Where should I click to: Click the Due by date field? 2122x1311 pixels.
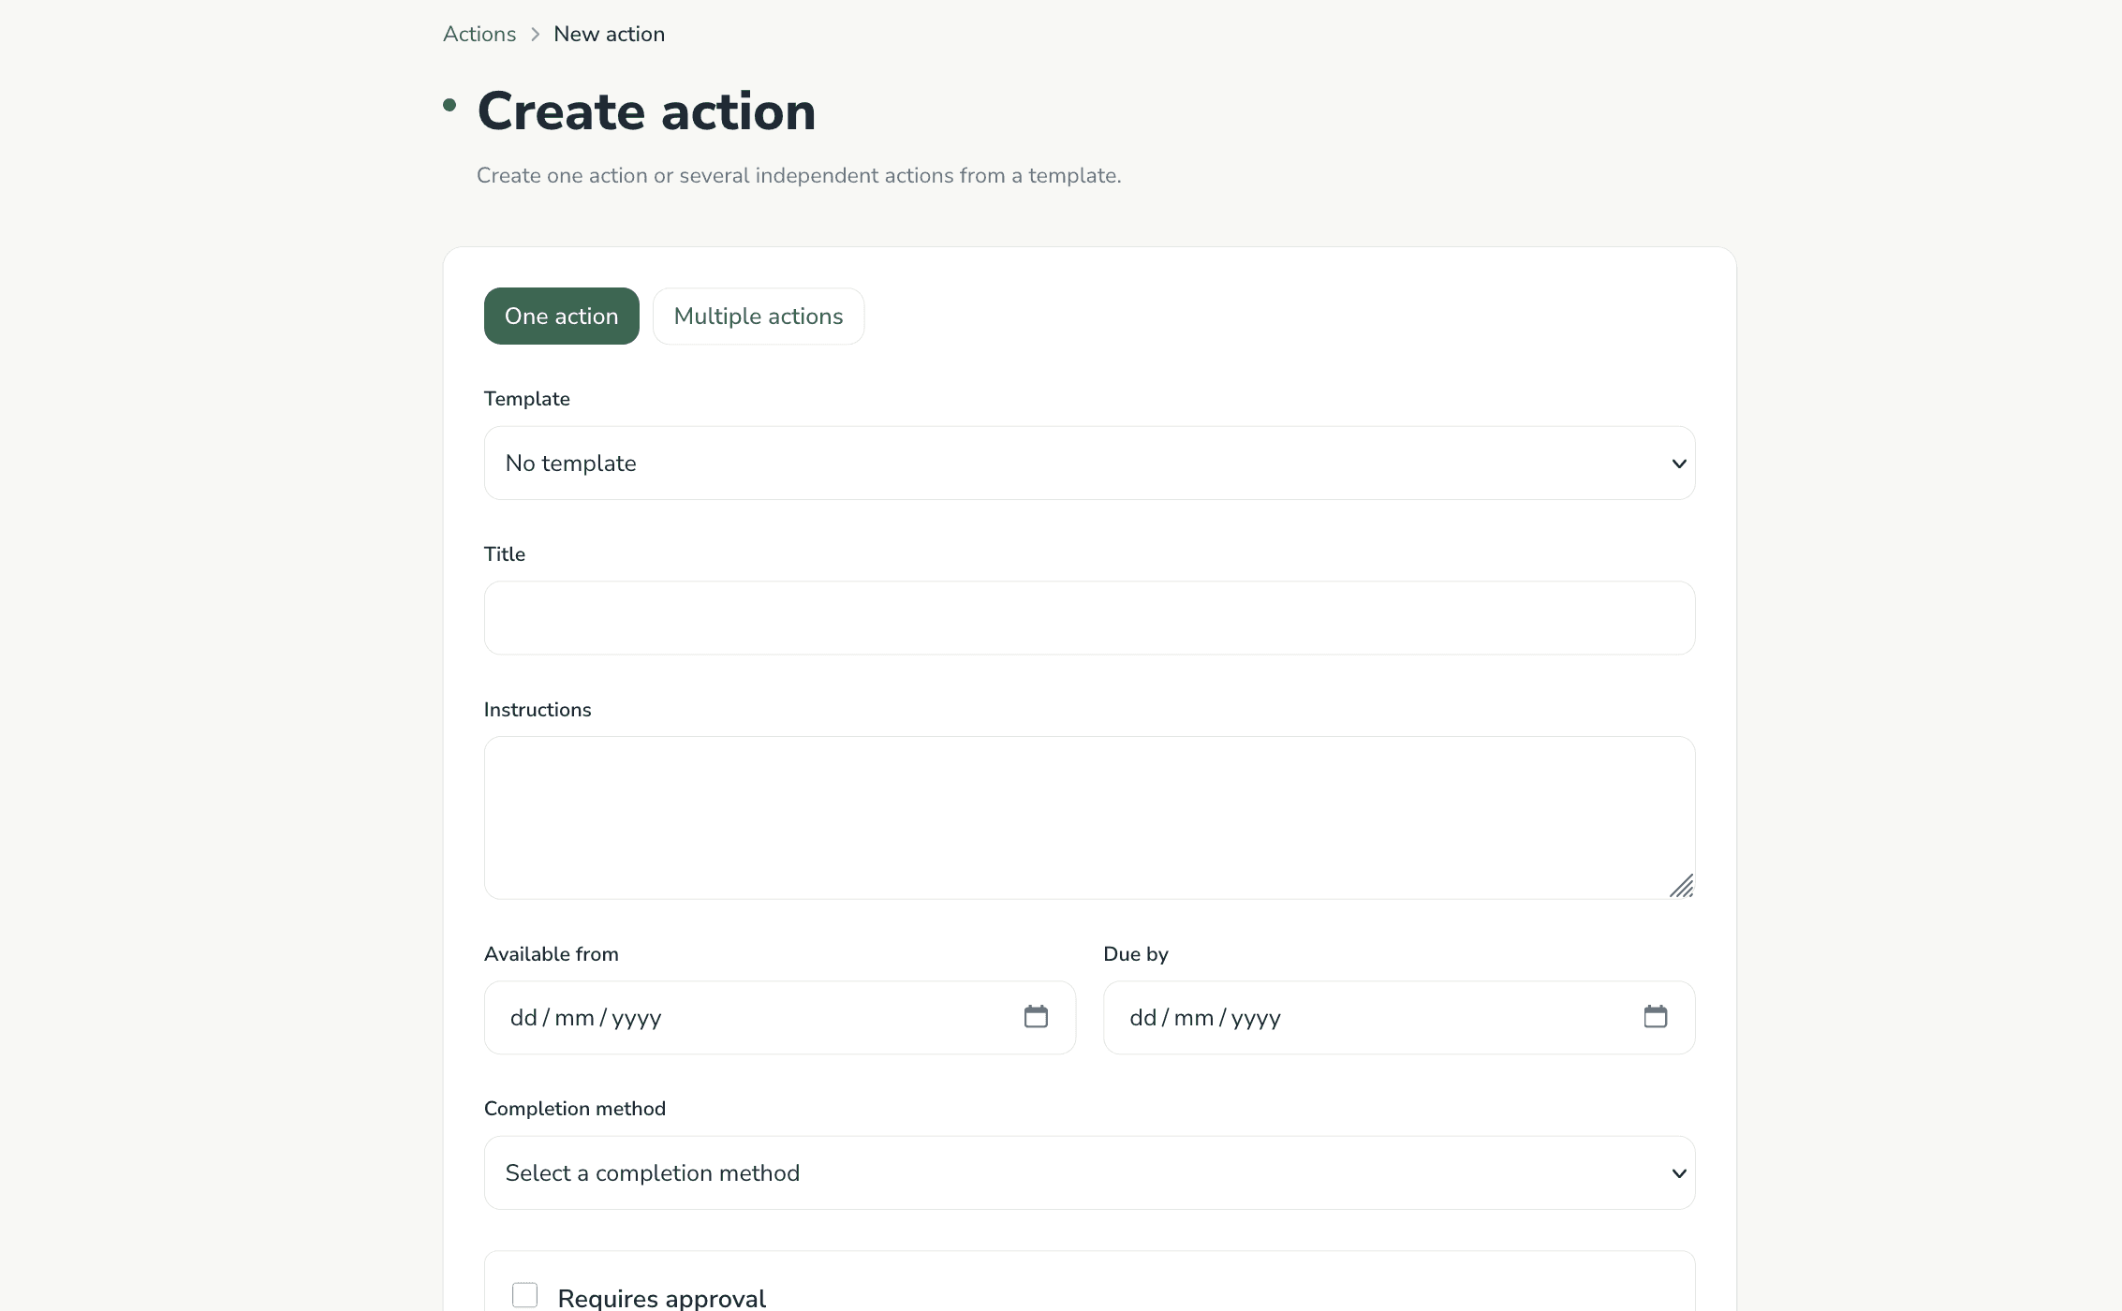click(1399, 1018)
